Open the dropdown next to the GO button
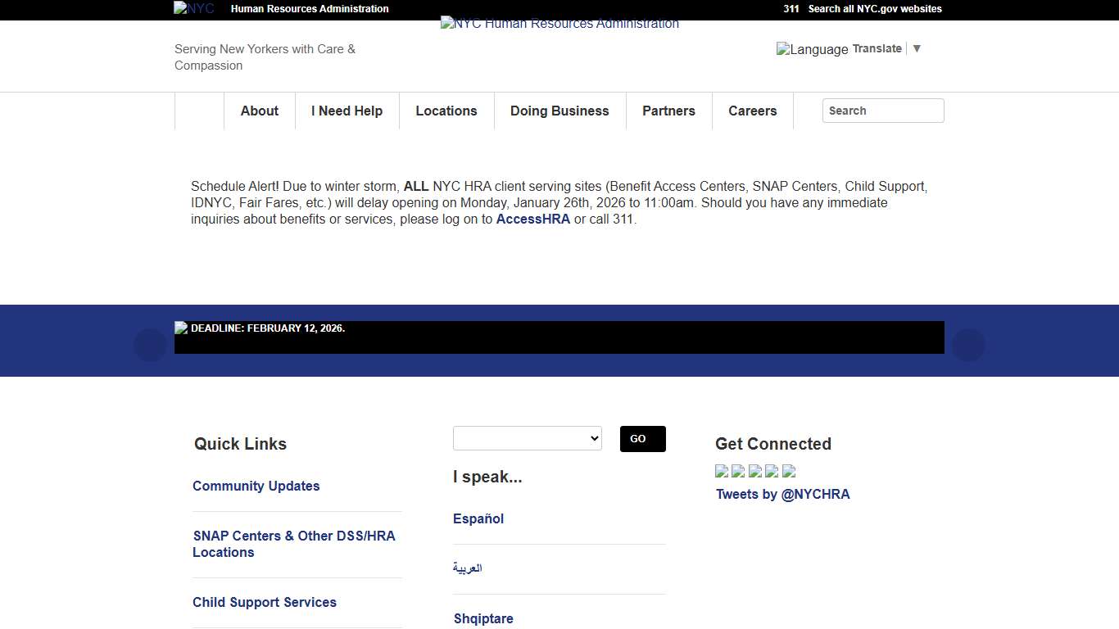This screenshot has width=1119, height=629. (x=527, y=438)
